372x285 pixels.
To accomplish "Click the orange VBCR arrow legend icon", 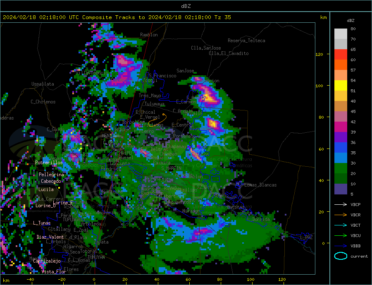I will coord(341,215).
